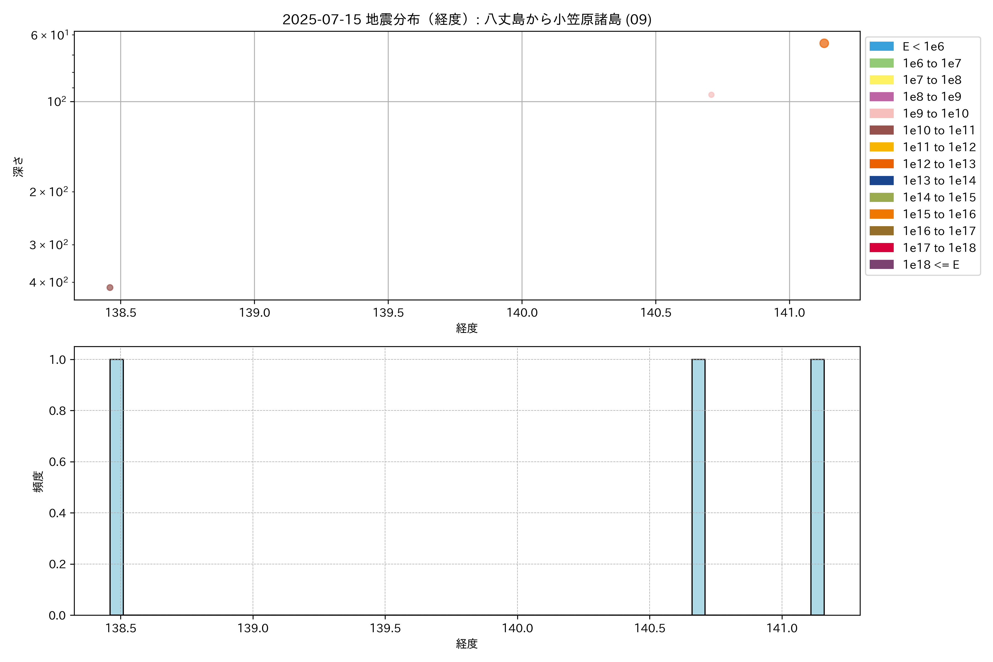Click the yellow '1e7 to 1e8' legend swatch

click(x=881, y=80)
